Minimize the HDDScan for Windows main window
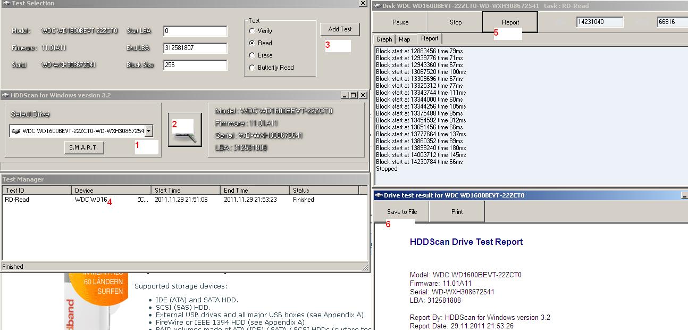The image size is (688, 330). 344,95
